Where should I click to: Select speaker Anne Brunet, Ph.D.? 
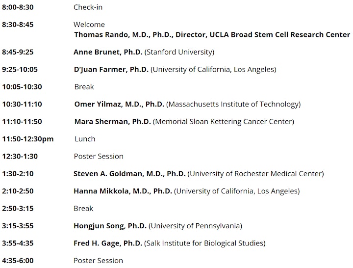[108, 52]
